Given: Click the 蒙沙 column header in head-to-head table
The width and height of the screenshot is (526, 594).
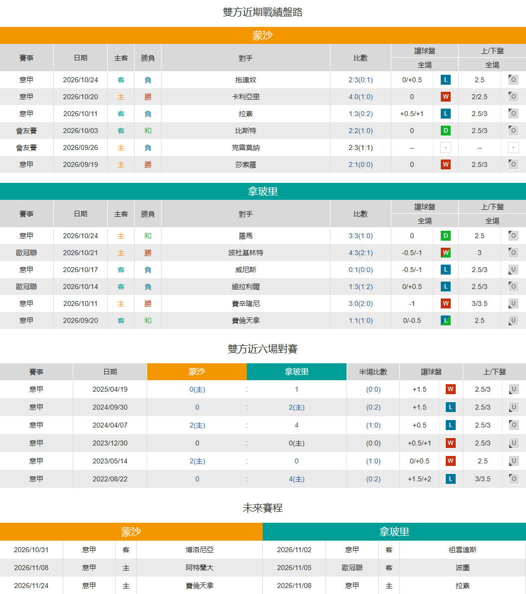Looking at the screenshot, I should [196, 372].
